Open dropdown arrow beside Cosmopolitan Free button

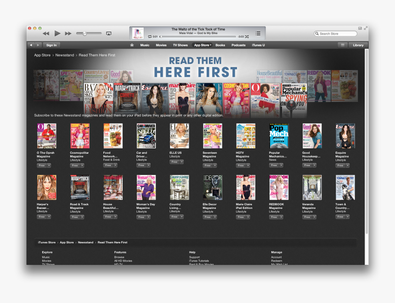pyautogui.click(x=82, y=165)
